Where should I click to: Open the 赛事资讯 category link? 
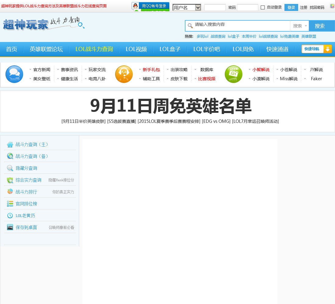click(x=69, y=70)
